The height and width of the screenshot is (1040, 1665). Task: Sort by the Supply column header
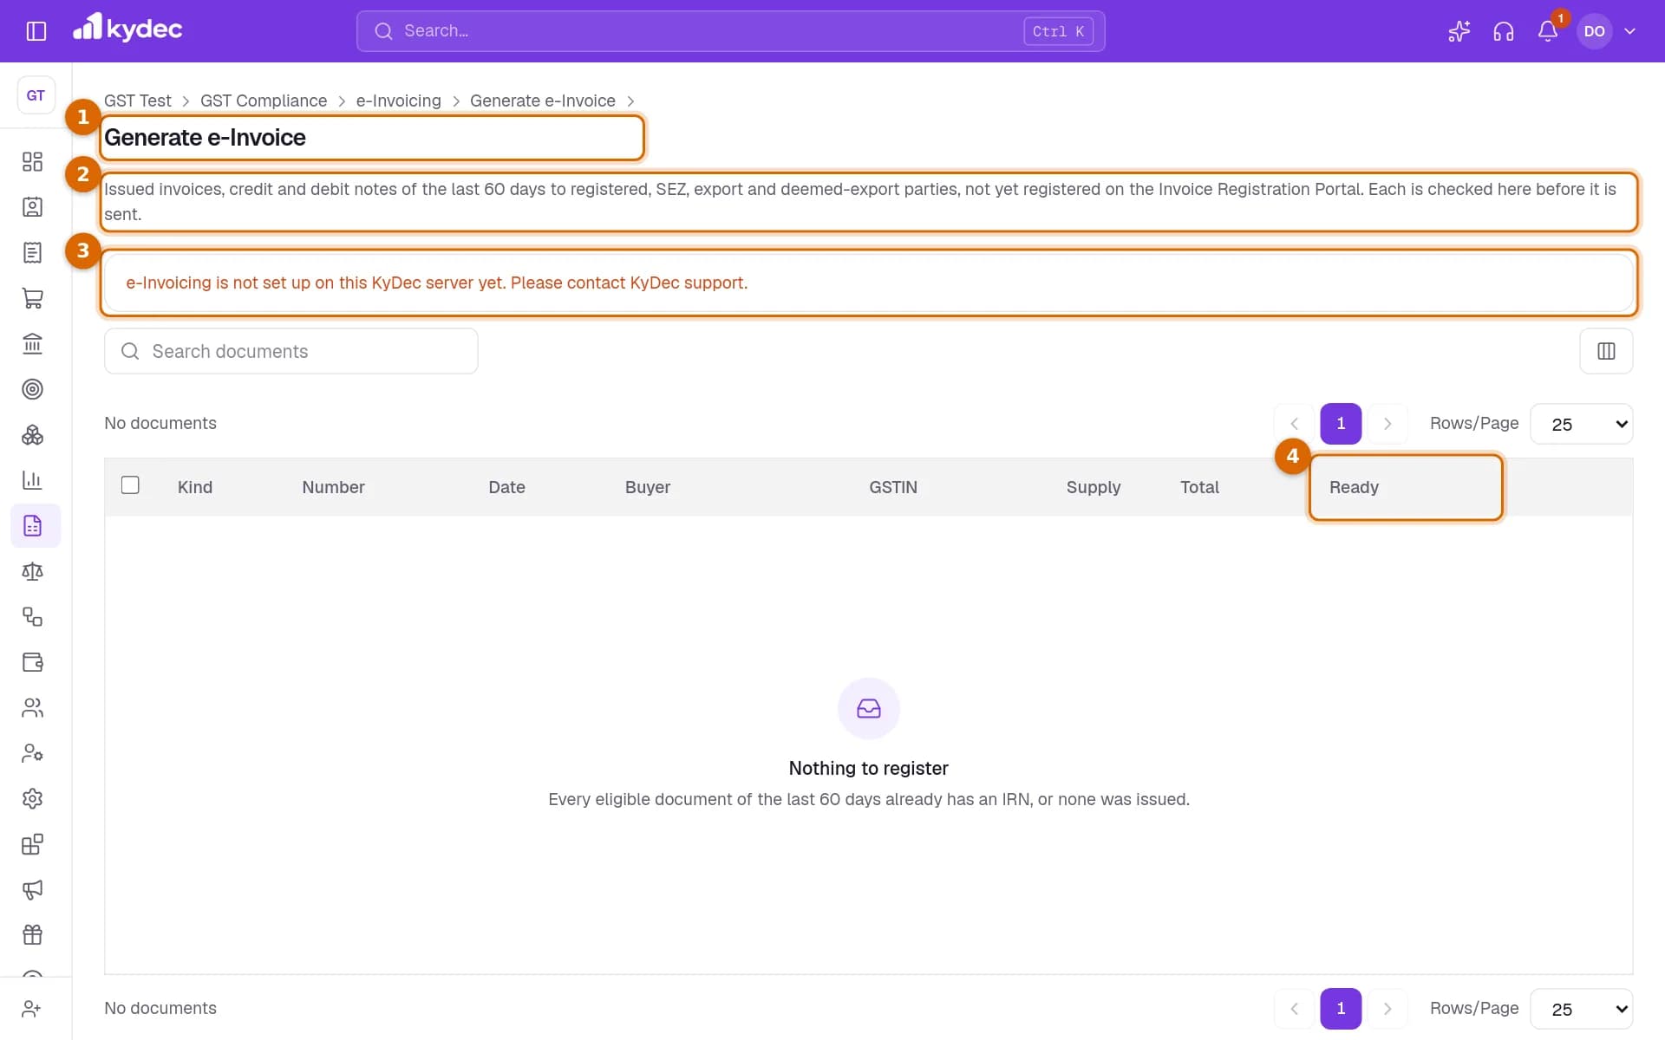tap(1094, 487)
